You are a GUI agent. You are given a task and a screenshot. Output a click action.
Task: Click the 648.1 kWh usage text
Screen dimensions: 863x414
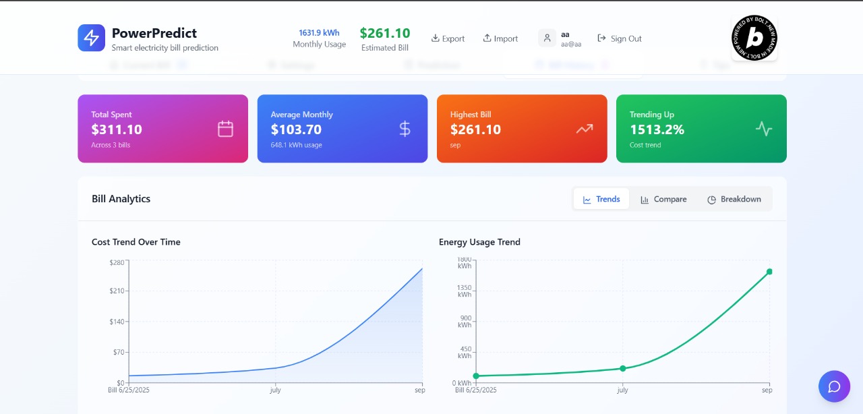(296, 145)
